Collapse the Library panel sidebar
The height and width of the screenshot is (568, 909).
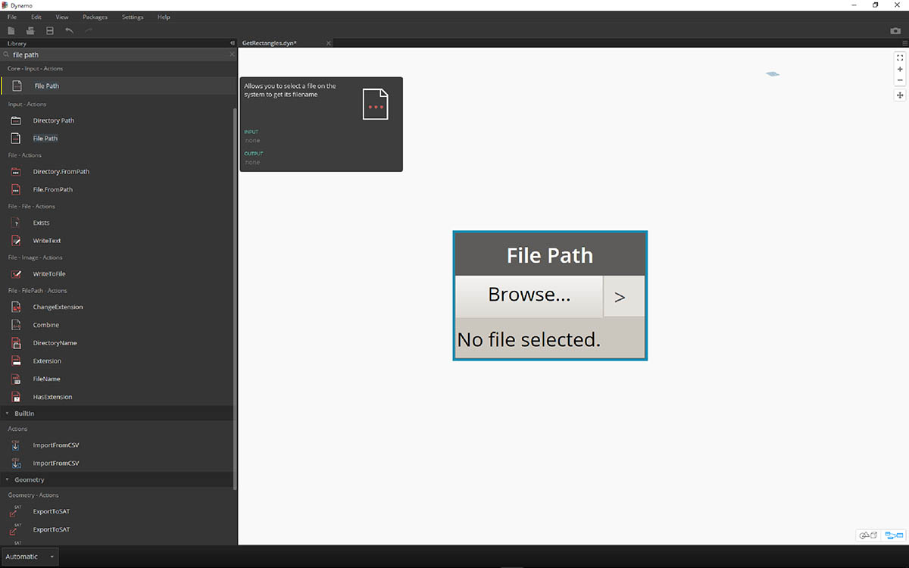(232, 43)
